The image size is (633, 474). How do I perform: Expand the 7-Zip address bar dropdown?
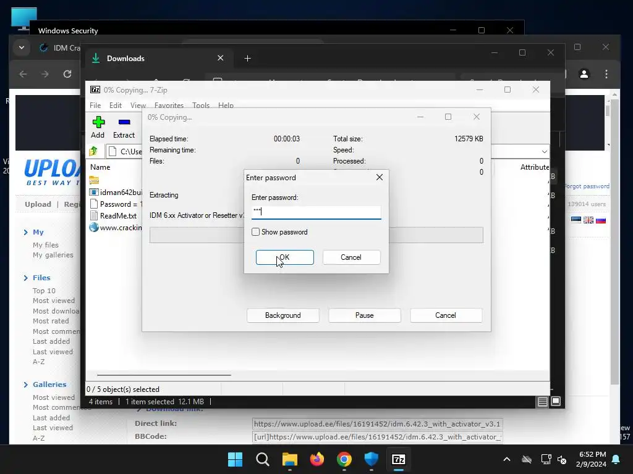coord(544,152)
